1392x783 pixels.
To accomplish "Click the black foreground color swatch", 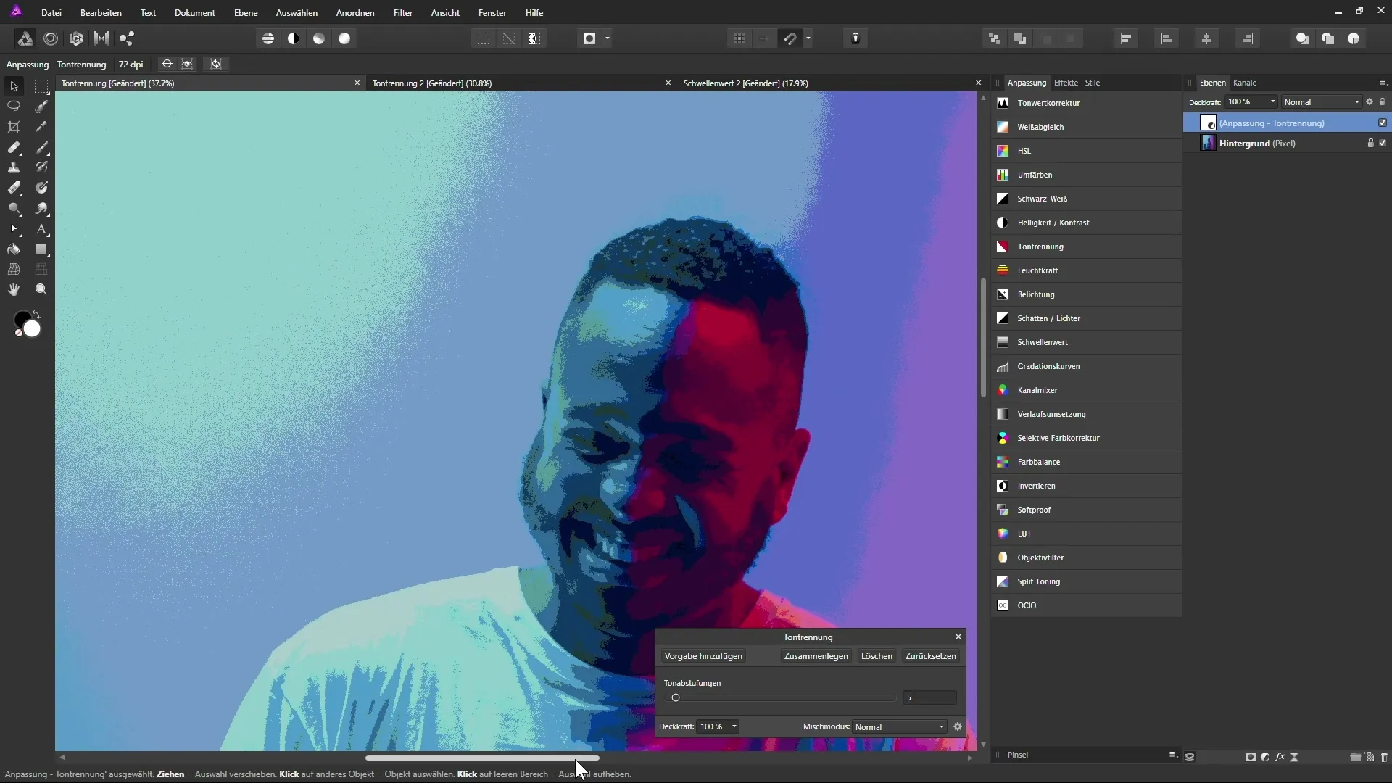I will [22, 320].
